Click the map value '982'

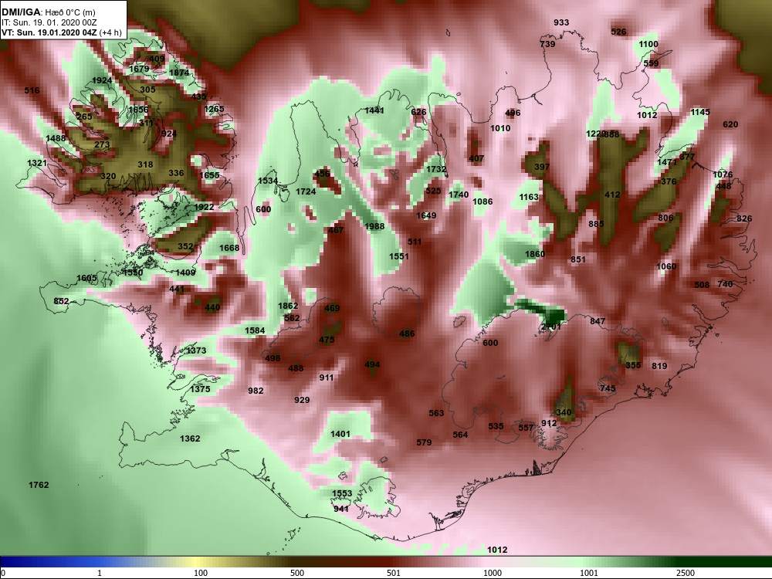pos(256,391)
